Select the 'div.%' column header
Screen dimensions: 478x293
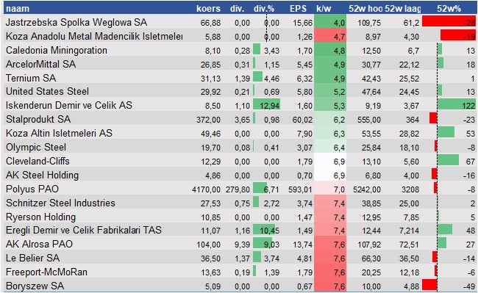coord(264,9)
